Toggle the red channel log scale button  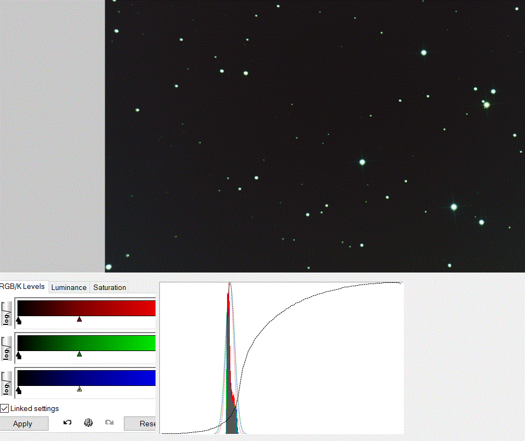6,313
